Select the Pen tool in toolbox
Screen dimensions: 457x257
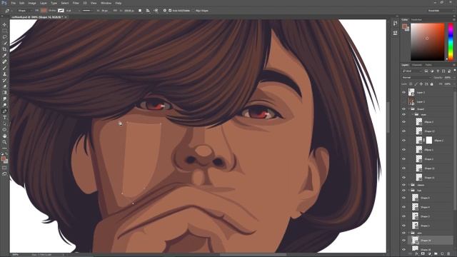pyautogui.click(x=4, y=111)
